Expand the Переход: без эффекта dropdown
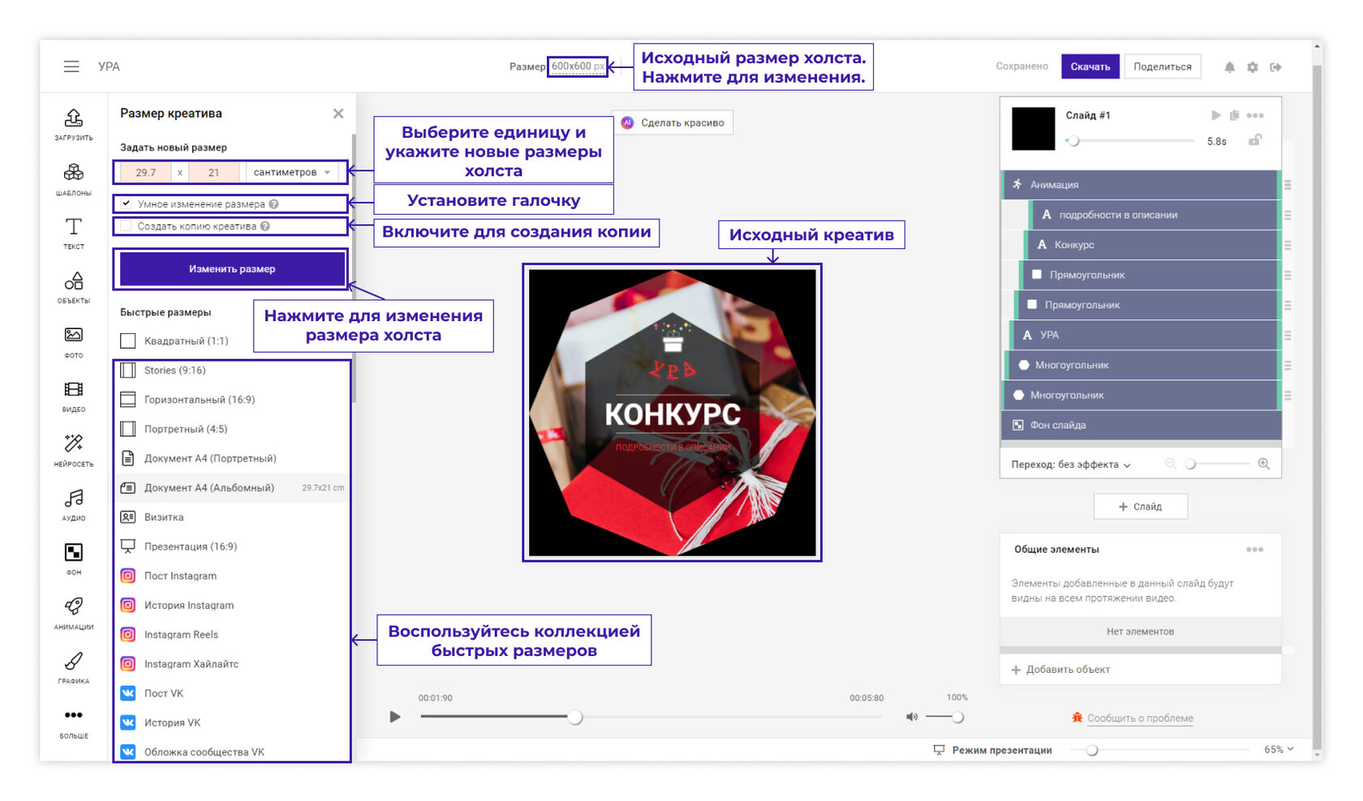1363x801 pixels. 1071,465
